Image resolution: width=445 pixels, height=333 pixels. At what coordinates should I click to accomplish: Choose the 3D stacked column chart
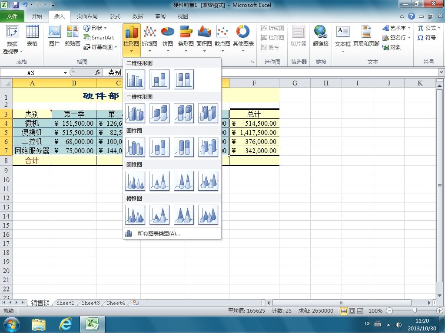[x=159, y=113]
